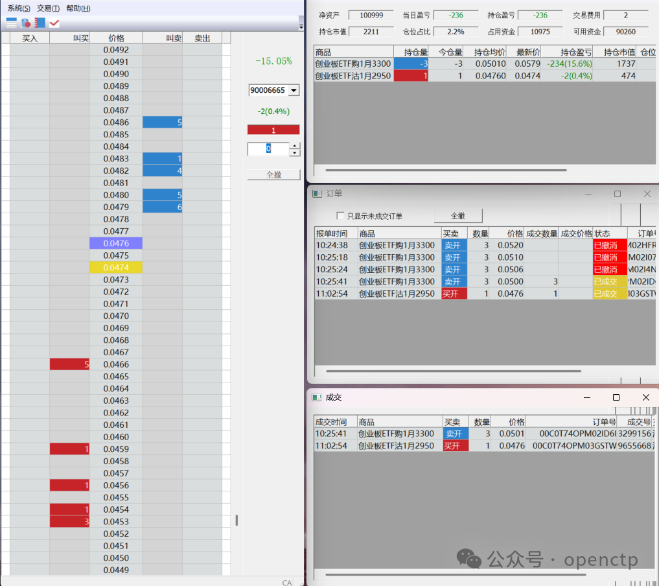Click 成交时间 column header in 成交
Screen dimensions: 659x586
(x=336, y=422)
